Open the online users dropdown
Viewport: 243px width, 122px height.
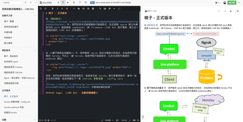point(218,2)
